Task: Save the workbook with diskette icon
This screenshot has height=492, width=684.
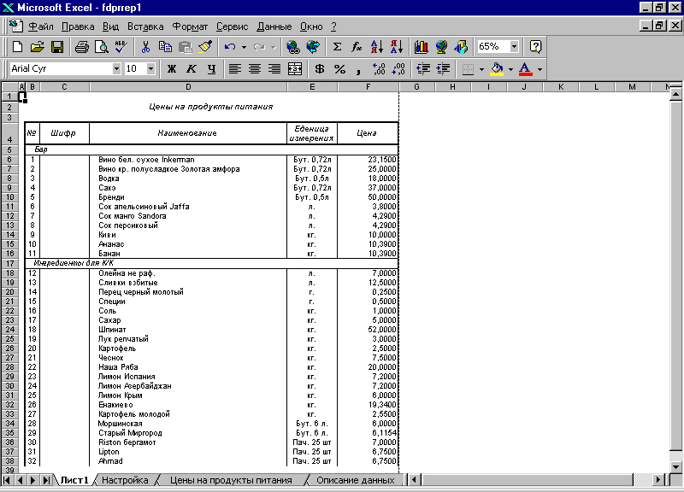Action: point(57,47)
